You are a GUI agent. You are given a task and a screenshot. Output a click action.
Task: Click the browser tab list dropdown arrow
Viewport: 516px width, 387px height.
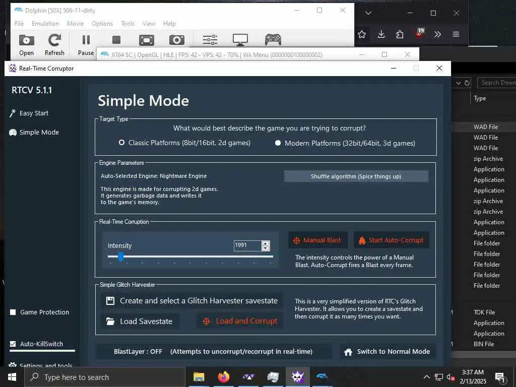[x=368, y=13]
